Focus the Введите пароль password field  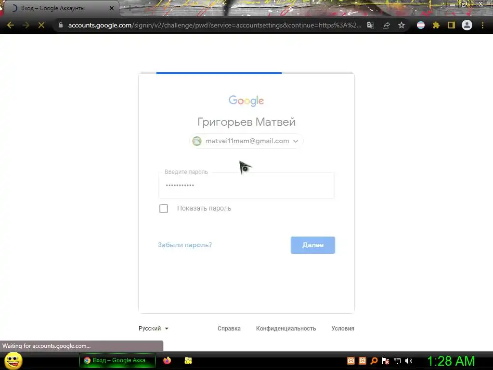pyautogui.click(x=246, y=185)
